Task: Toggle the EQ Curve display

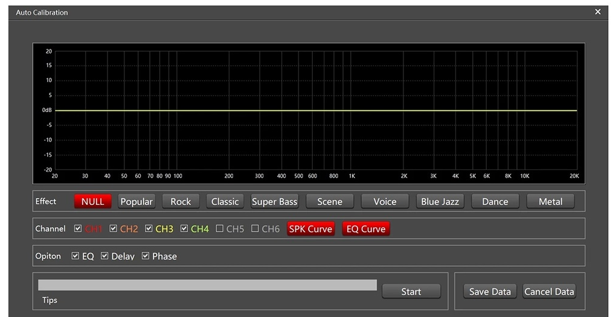Action: (366, 229)
